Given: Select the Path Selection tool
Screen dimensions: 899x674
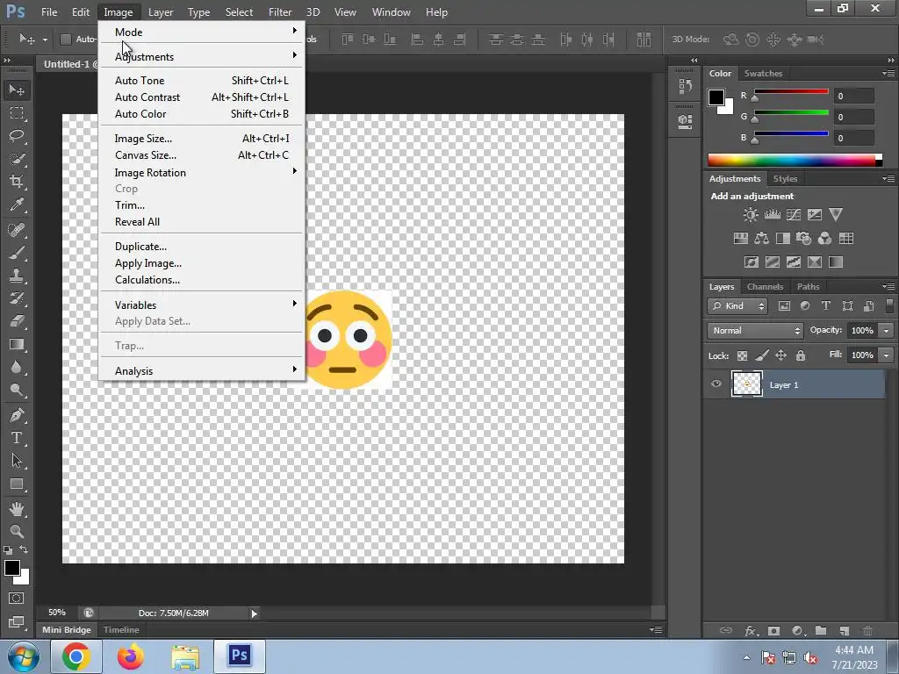Looking at the screenshot, I should [17, 461].
